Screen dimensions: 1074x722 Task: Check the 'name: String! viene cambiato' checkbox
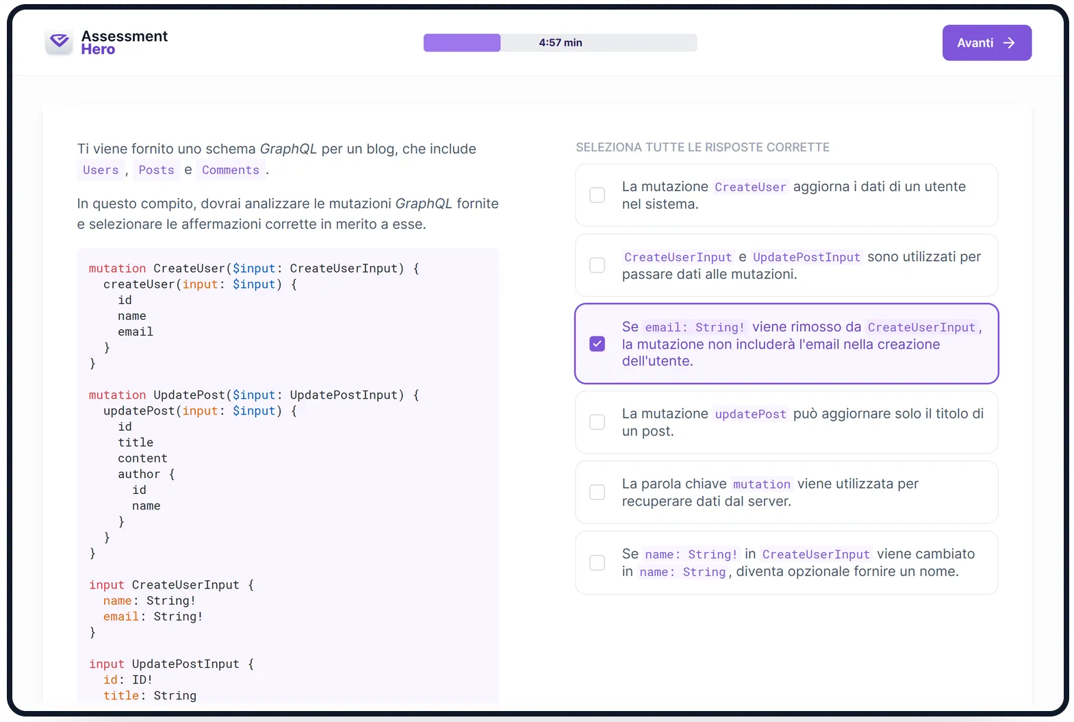pos(598,563)
